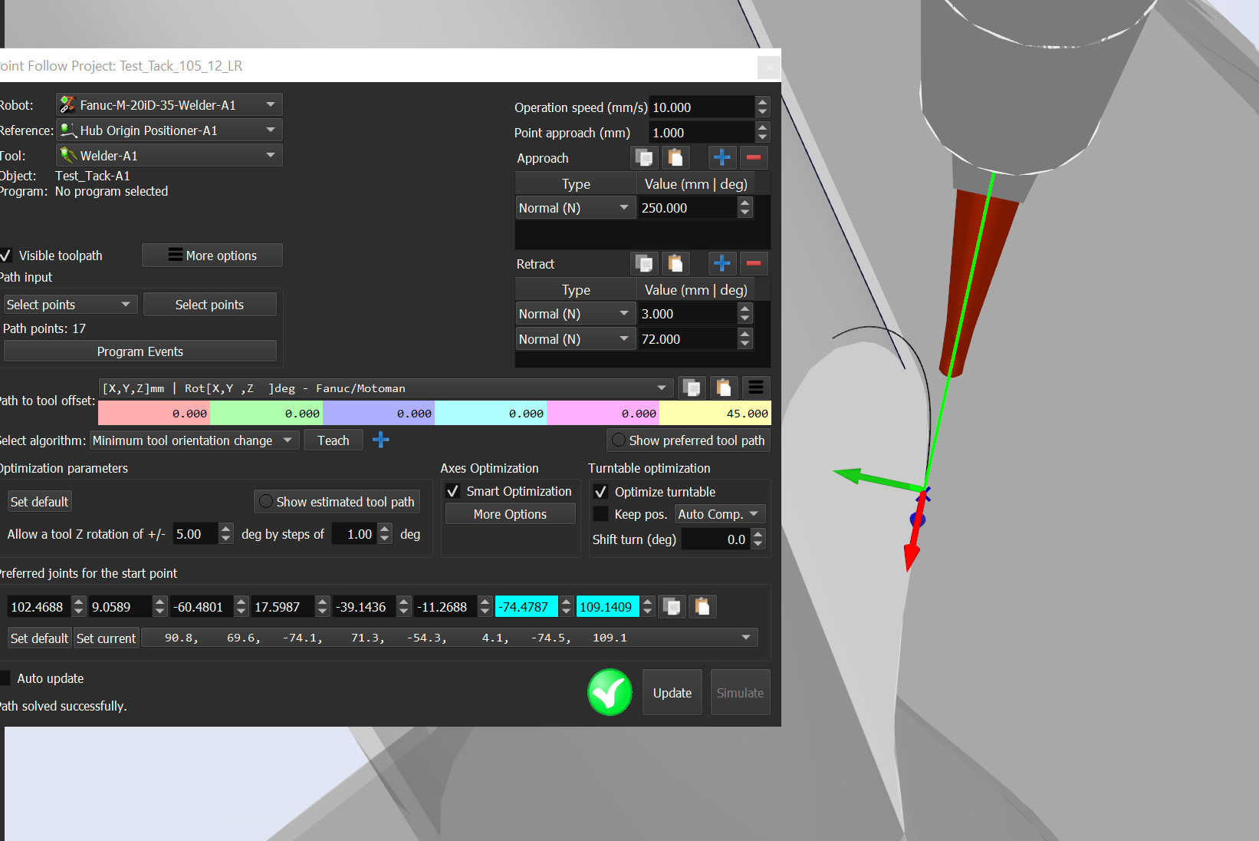This screenshot has height=841, width=1259.
Task: Add a Retract movement with plus icon
Action: tap(722, 264)
